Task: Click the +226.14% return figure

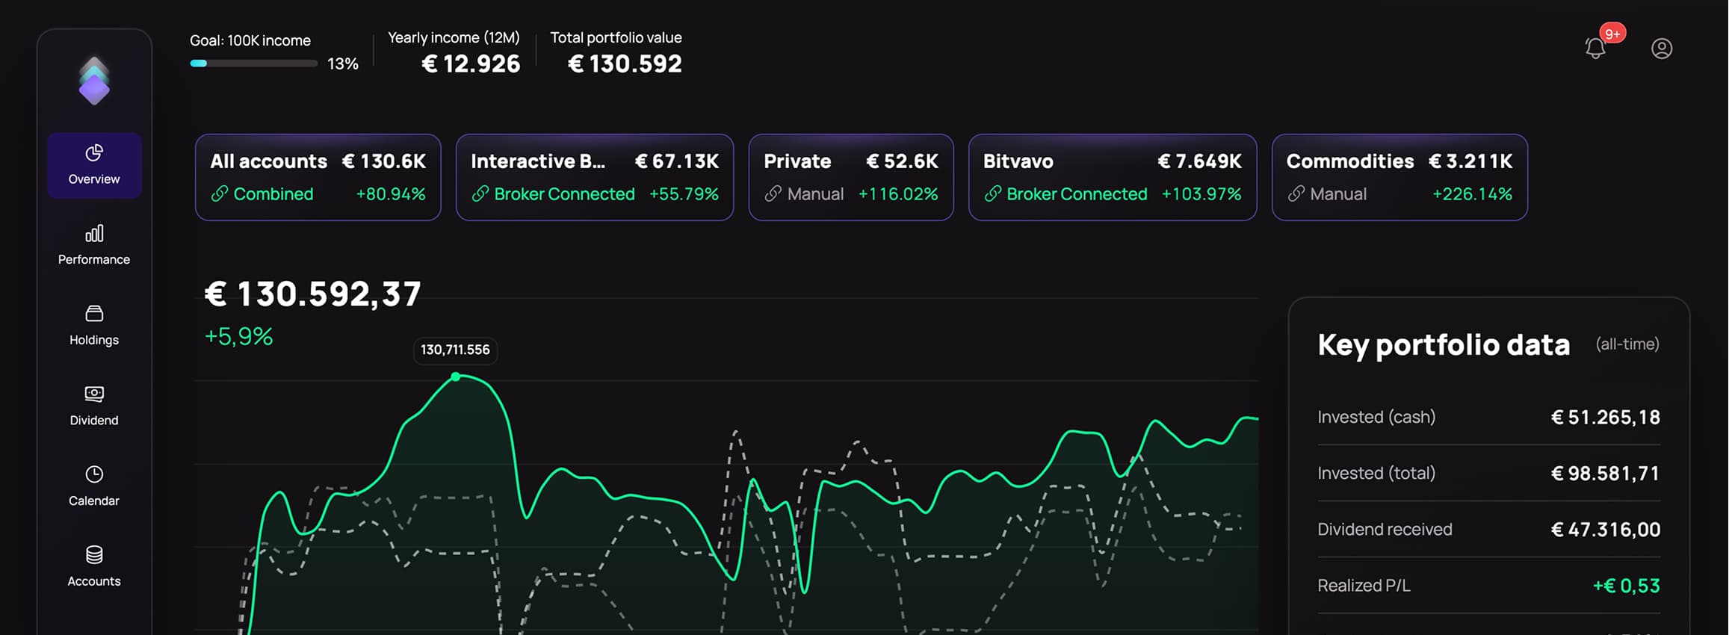Action: tap(1472, 194)
